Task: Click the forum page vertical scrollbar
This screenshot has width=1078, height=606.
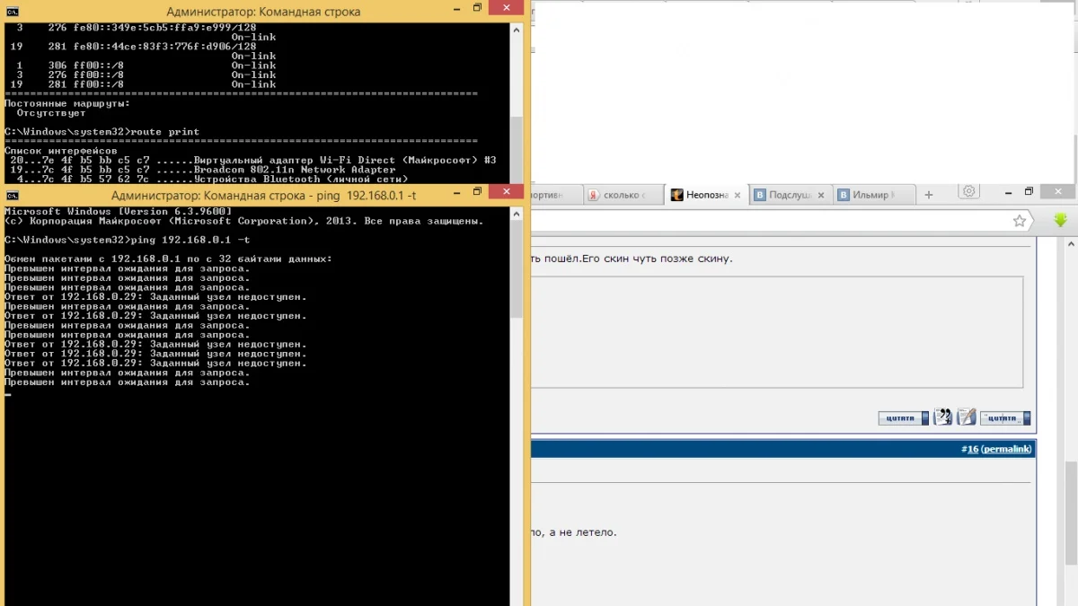Action: coord(1071,422)
